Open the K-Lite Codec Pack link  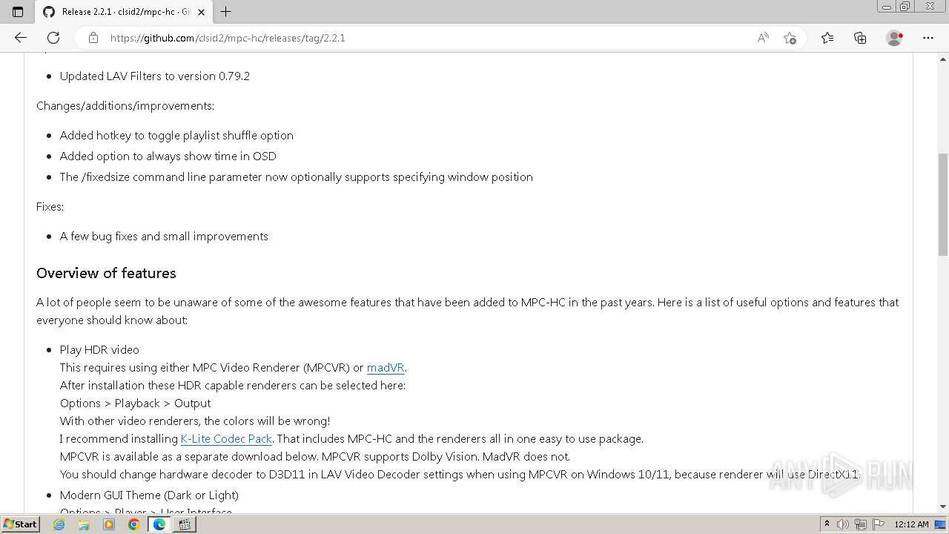tap(226, 439)
